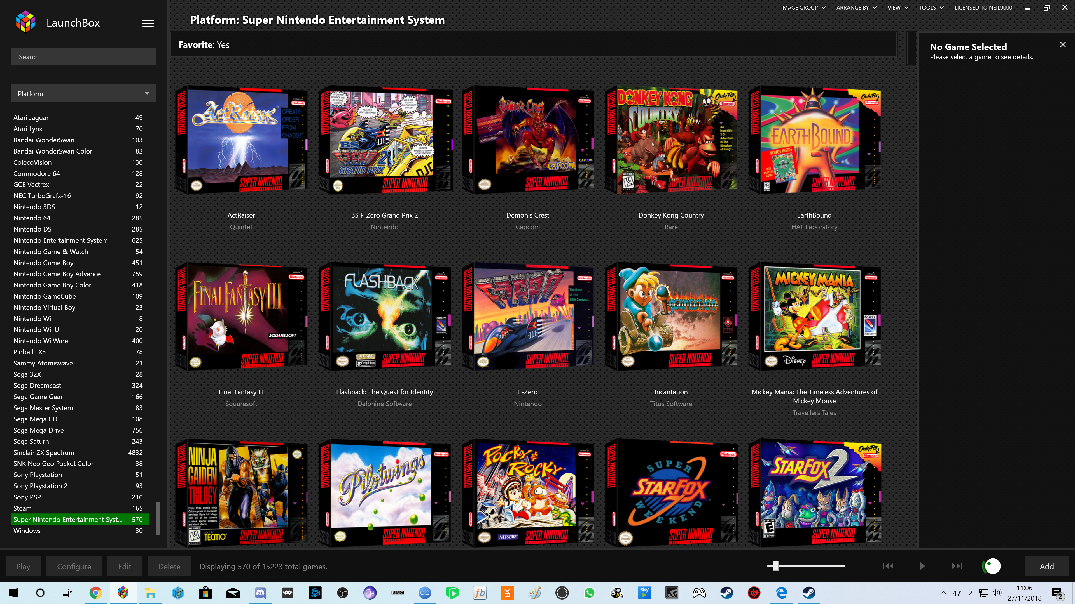Select the ActRaiser box art
This screenshot has width=1075, height=604.
pyautogui.click(x=241, y=140)
